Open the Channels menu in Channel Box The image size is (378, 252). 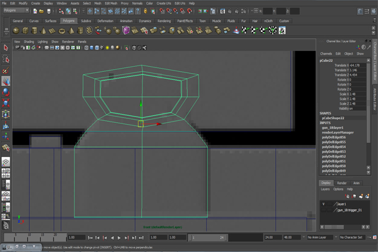click(x=326, y=54)
